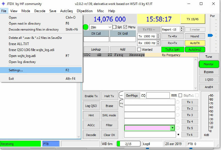Choose Delete all *.wav & *.c2 files
Screen dimensions: 221x150
click(x=41, y=38)
